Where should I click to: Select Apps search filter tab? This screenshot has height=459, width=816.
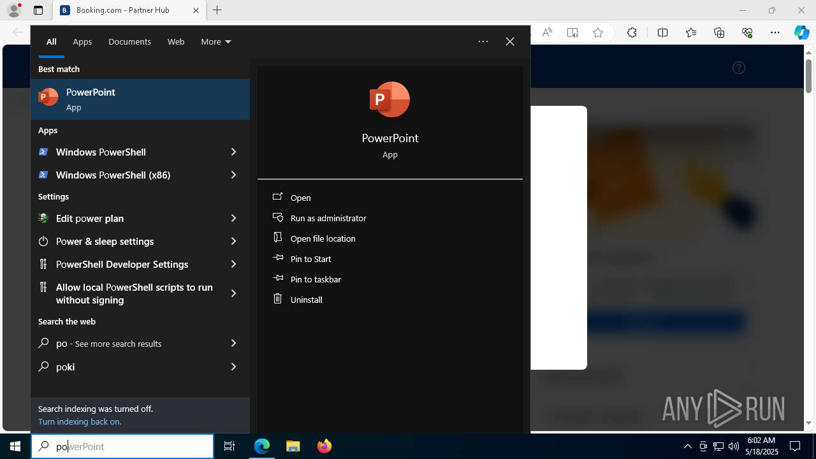(82, 41)
